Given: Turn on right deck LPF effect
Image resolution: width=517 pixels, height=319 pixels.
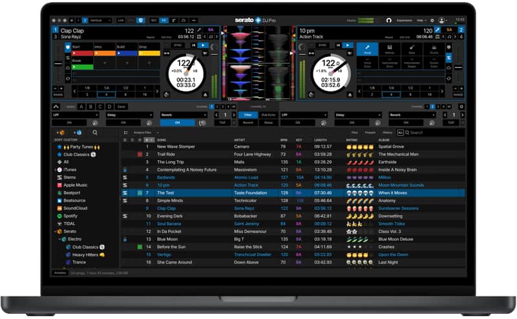Looking at the screenshot, I should [298, 123].
